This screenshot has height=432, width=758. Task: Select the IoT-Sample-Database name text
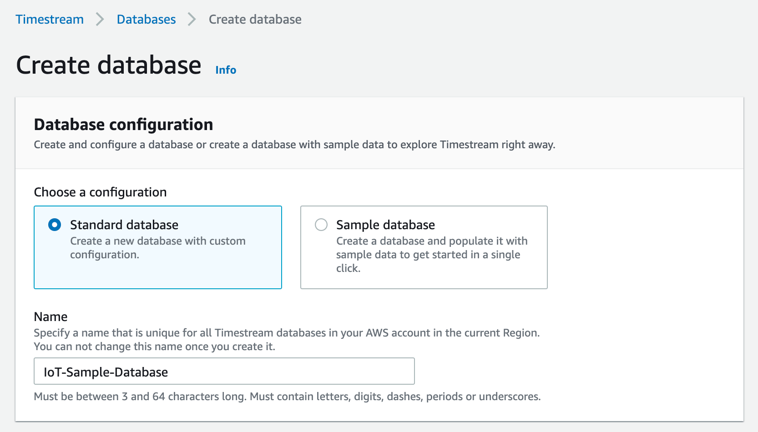pos(105,372)
